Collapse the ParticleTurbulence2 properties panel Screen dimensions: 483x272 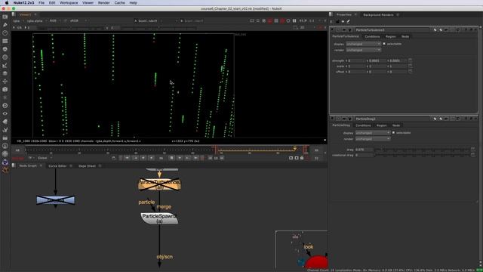coord(332,30)
